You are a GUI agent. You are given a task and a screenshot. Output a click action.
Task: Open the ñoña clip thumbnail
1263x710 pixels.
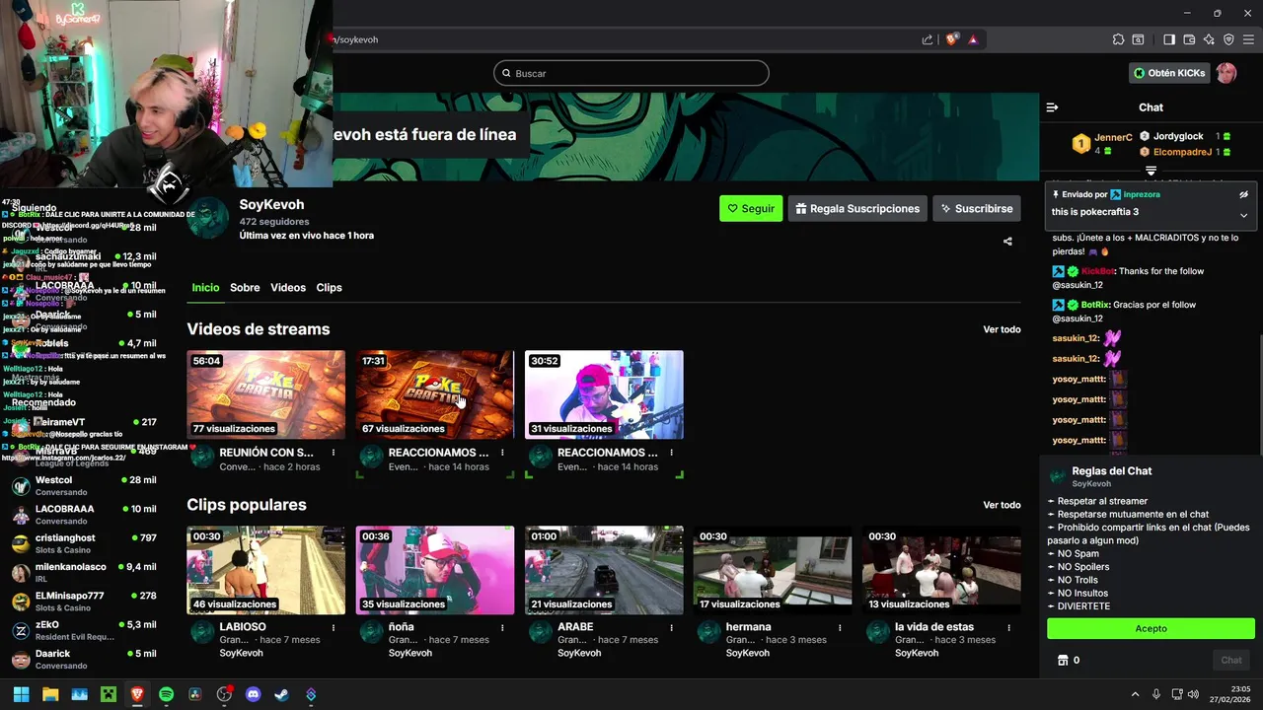[435, 570]
